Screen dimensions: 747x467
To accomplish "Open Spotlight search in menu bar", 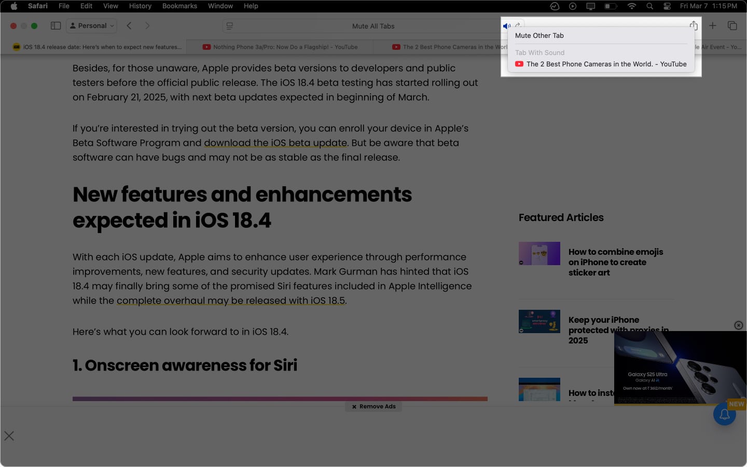I will pos(649,6).
